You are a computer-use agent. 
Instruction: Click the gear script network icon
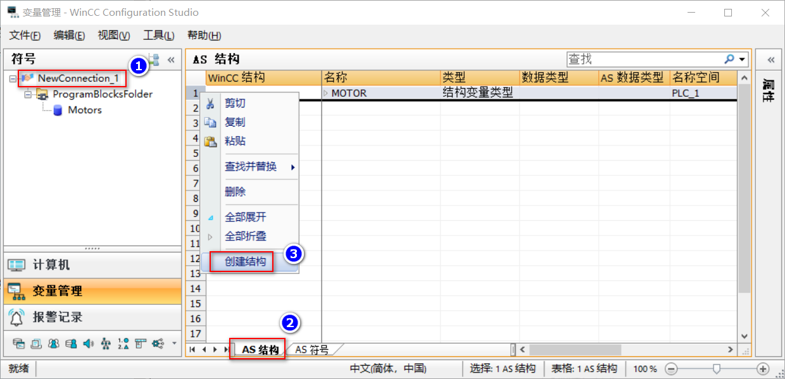pyautogui.click(x=158, y=343)
